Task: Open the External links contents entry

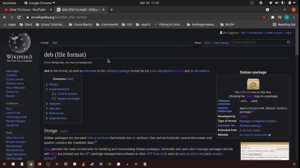Action: point(58,118)
